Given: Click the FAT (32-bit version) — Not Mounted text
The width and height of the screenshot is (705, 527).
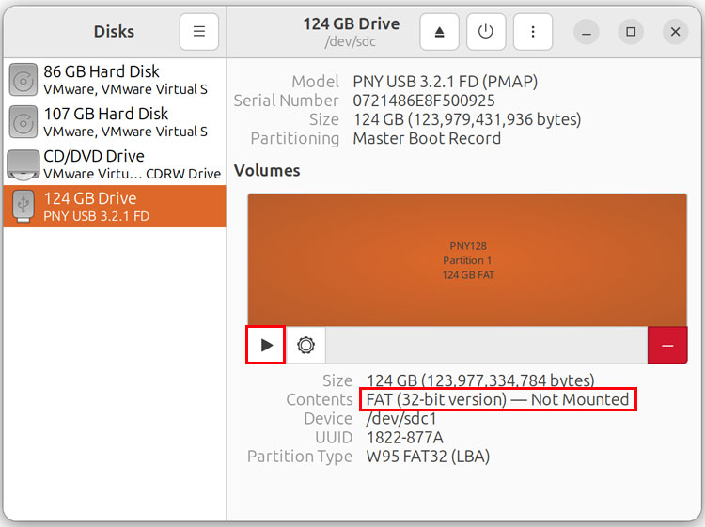Looking at the screenshot, I should [x=497, y=399].
